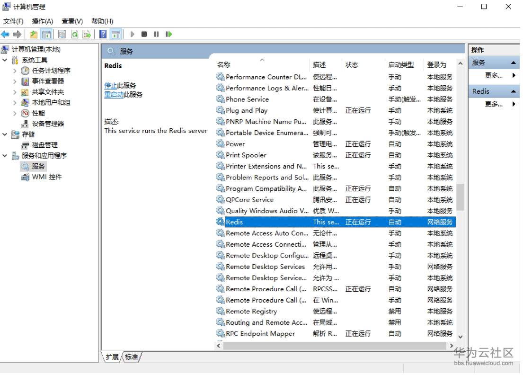Screen dimensions: 523x375
Task: Select 任务计划程序 in the tree
Action: [x=51, y=71]
